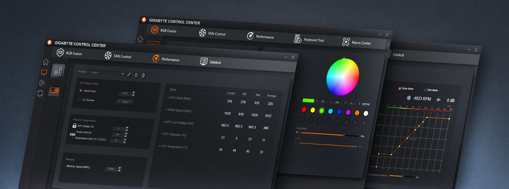Open the RGB Fusion tab in the front window

(69, 53)
